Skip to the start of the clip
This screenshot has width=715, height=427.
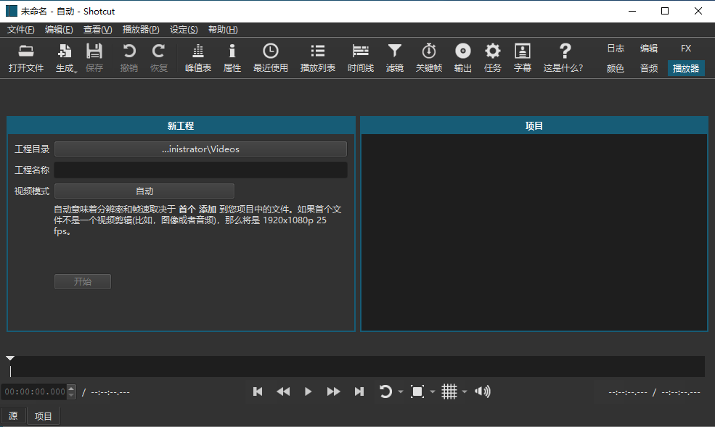258,391
